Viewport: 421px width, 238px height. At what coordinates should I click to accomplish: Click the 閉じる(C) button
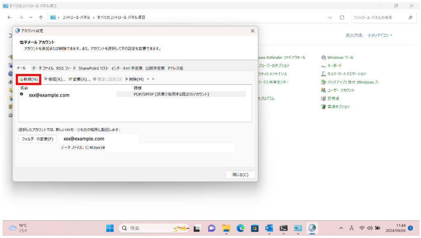click(240, 175)
